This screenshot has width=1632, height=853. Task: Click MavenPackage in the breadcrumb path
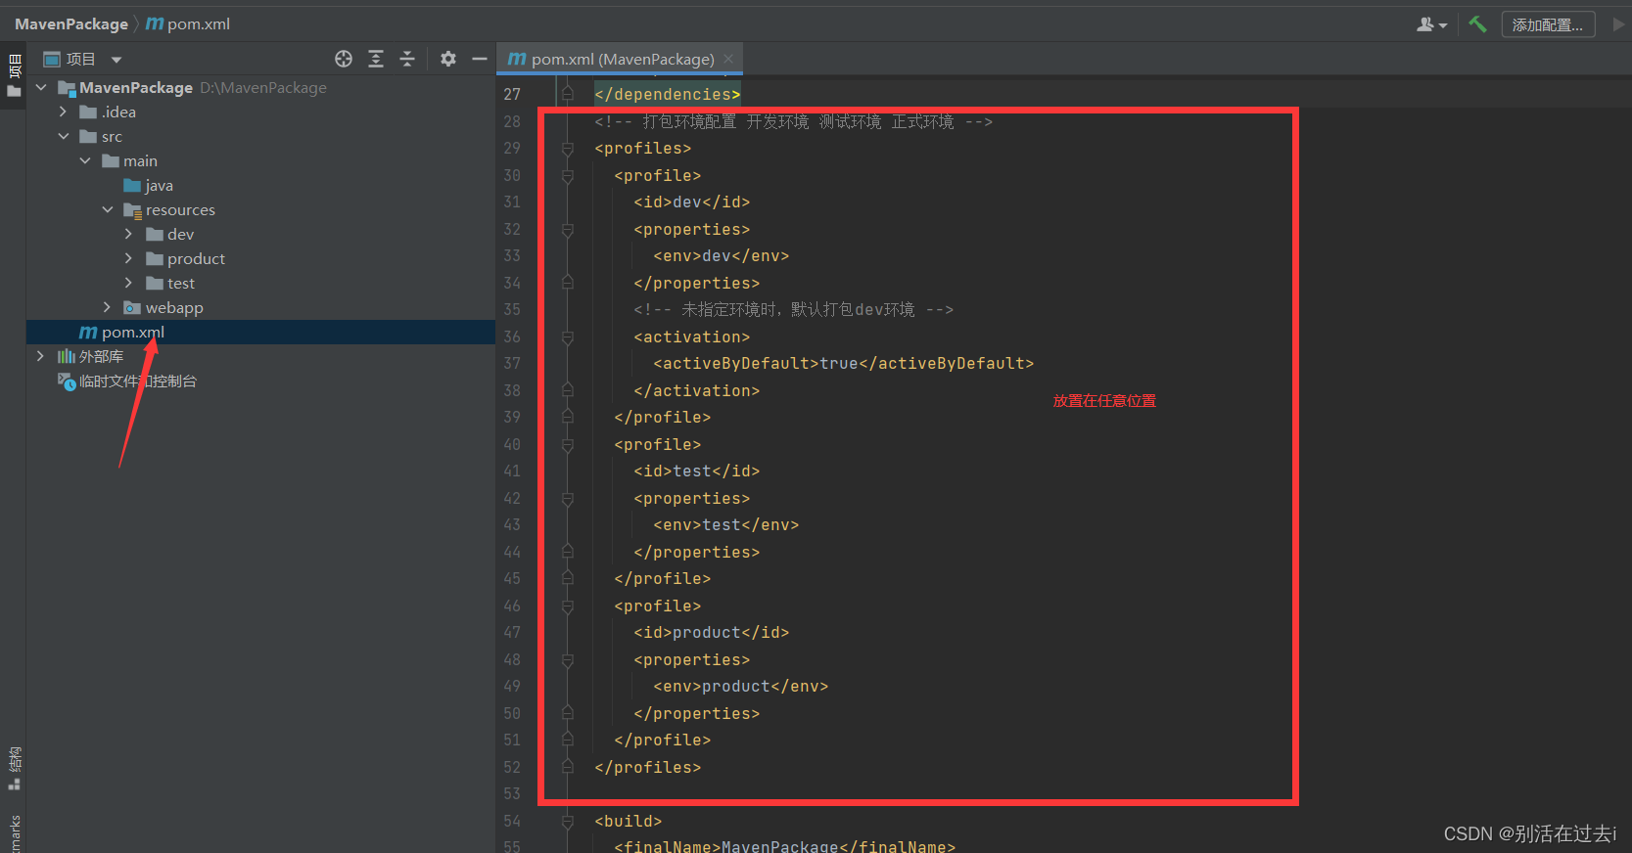point(71,24)
